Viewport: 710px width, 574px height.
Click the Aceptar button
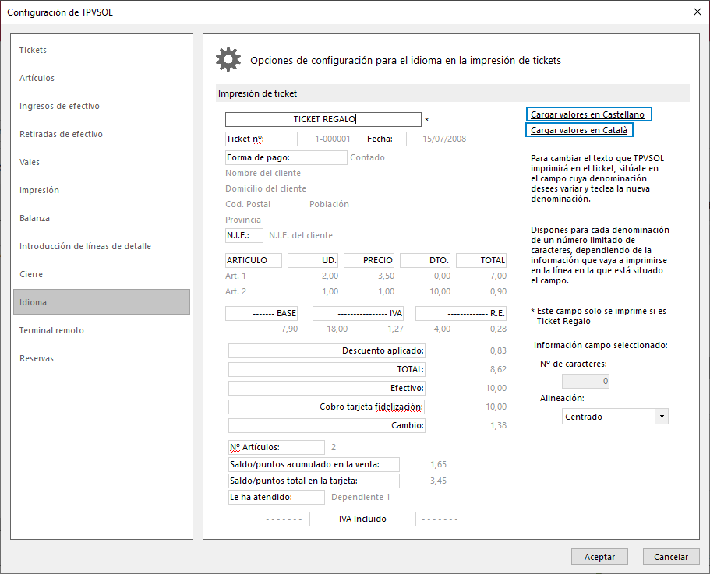tap(599, 557)
